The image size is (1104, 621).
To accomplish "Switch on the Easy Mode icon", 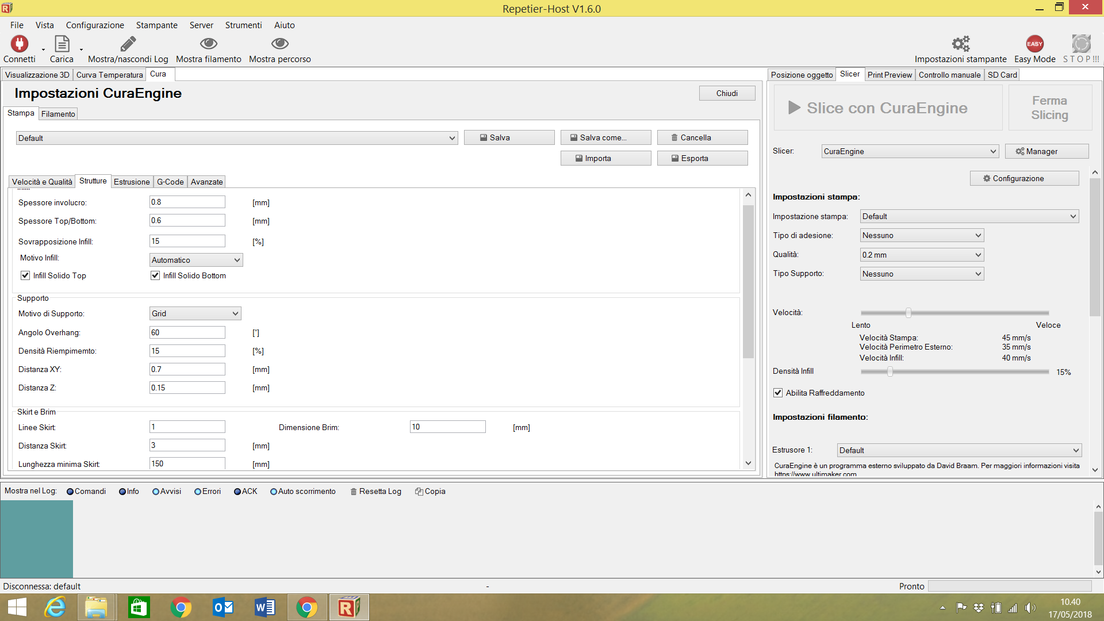I will [1034, 44].
